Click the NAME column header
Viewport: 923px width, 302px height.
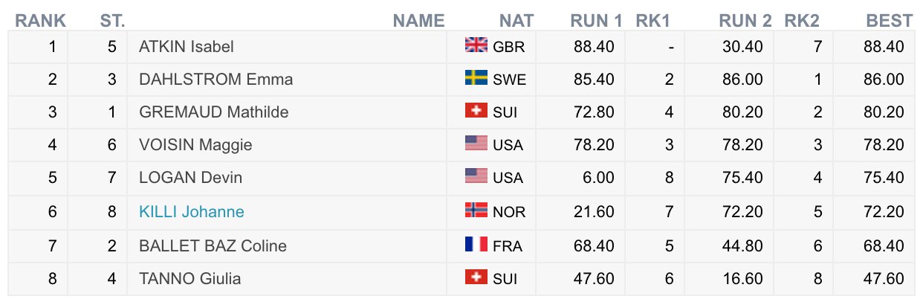[x=418, y=21]
